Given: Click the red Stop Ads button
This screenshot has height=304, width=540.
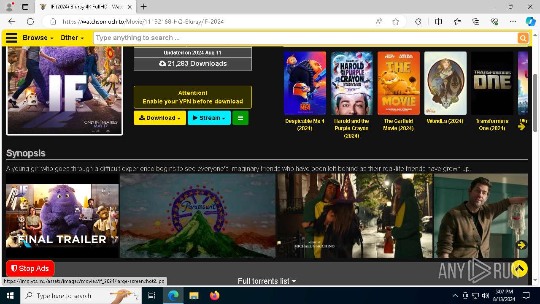Looking at the screenshot, I should (30, 269).
